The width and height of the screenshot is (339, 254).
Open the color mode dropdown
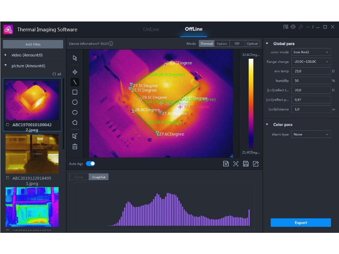pyautogui.click(x=311, y=52)
